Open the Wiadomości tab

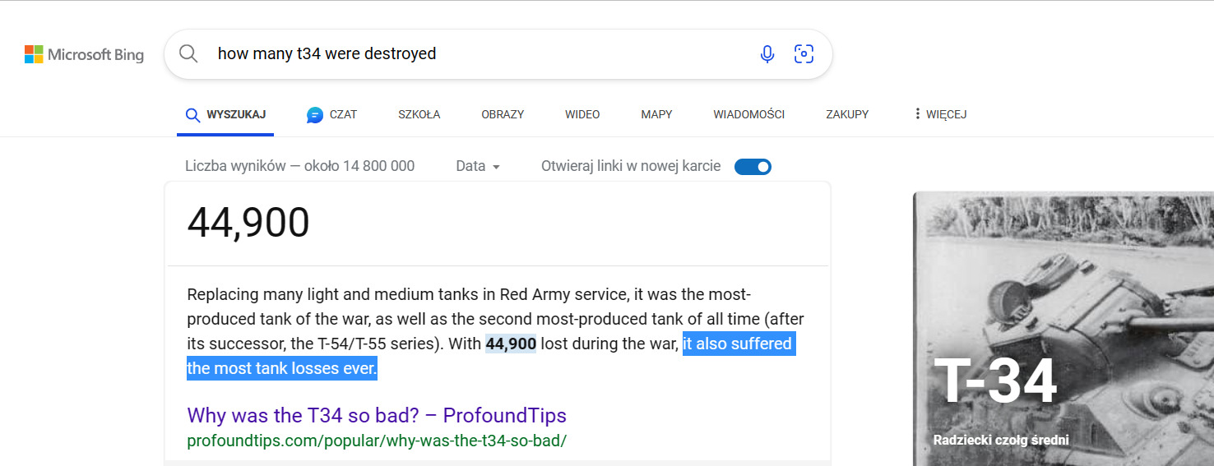click(748, 114)
